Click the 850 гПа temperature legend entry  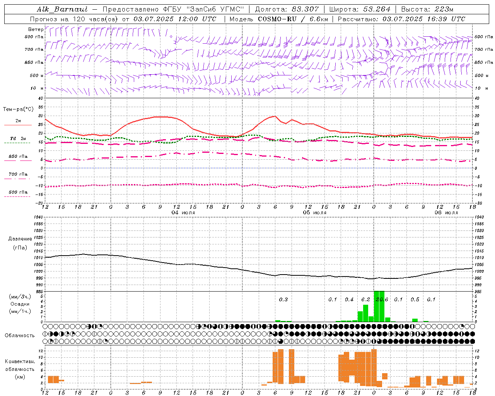click(18, 157)
